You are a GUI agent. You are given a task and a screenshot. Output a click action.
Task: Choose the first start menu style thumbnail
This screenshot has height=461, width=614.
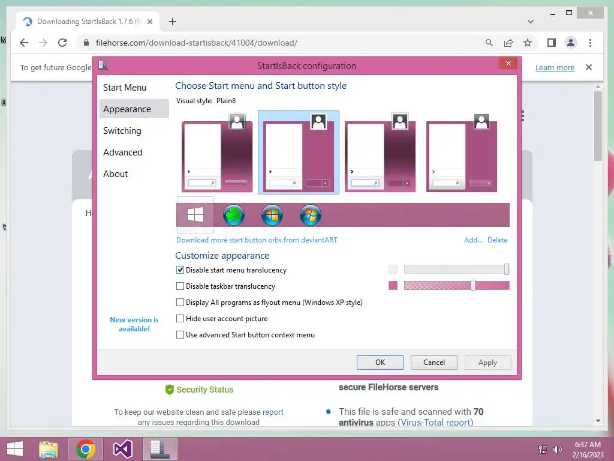[217, 152]
